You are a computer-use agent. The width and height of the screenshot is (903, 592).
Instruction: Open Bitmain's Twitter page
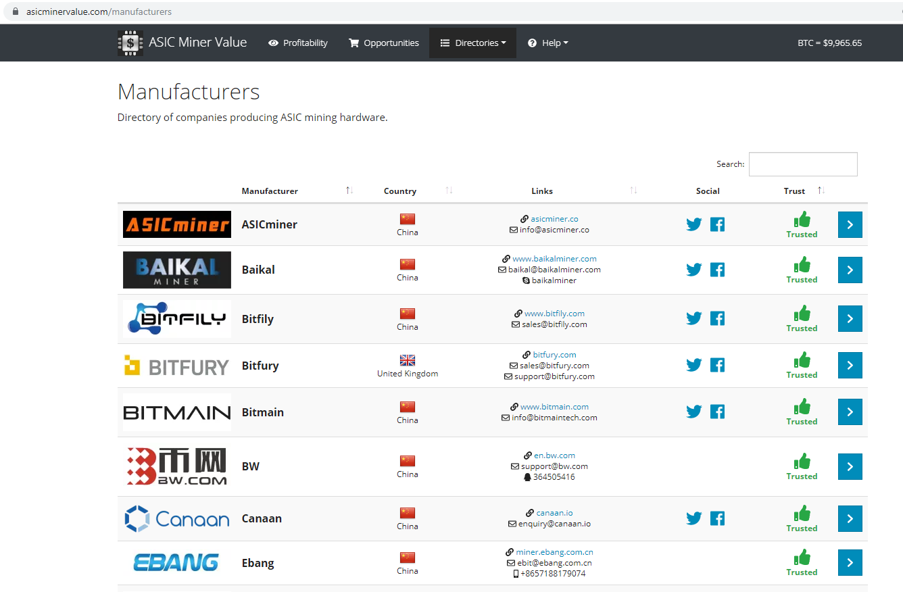click(694, 412)
